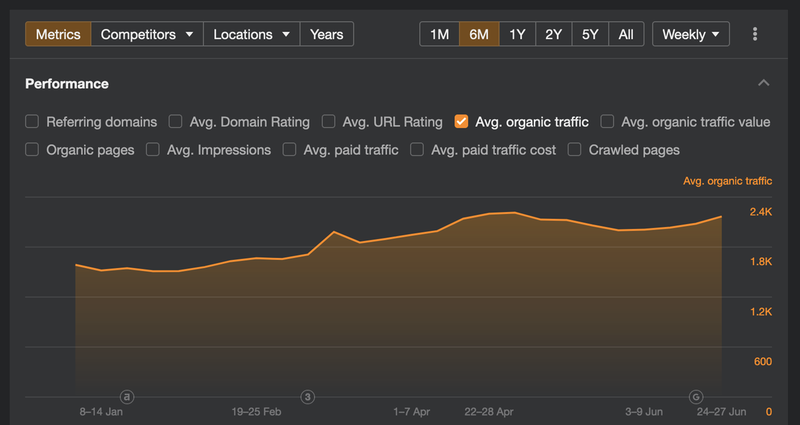Click the '3–9 Jun' date label

644,412
